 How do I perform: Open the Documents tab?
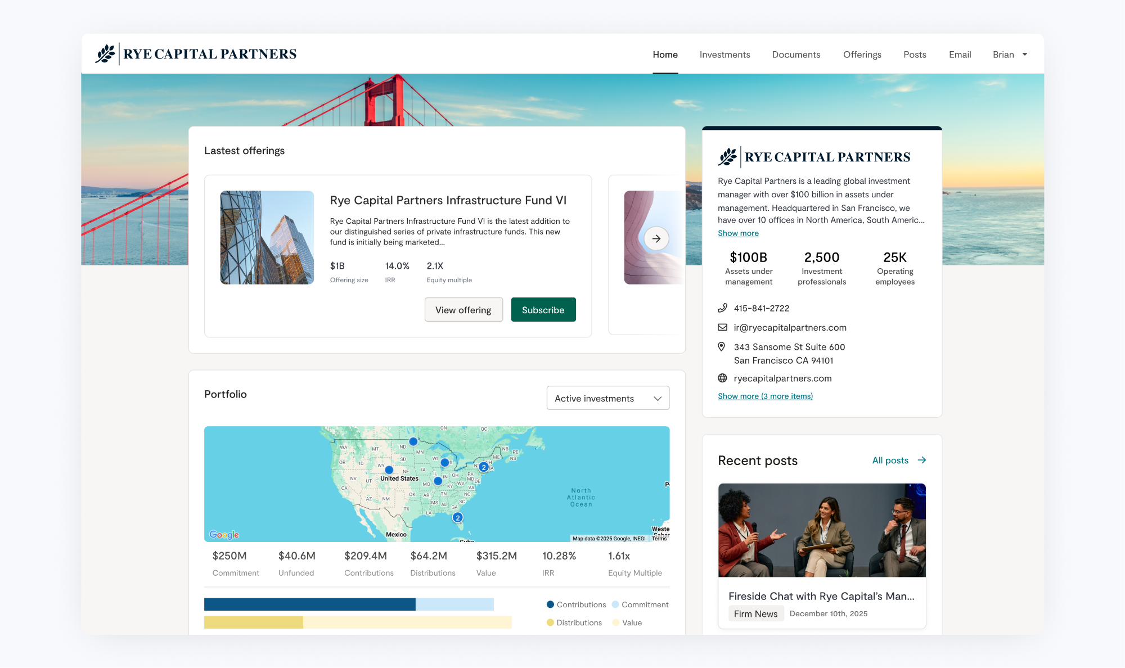point(796,55)
